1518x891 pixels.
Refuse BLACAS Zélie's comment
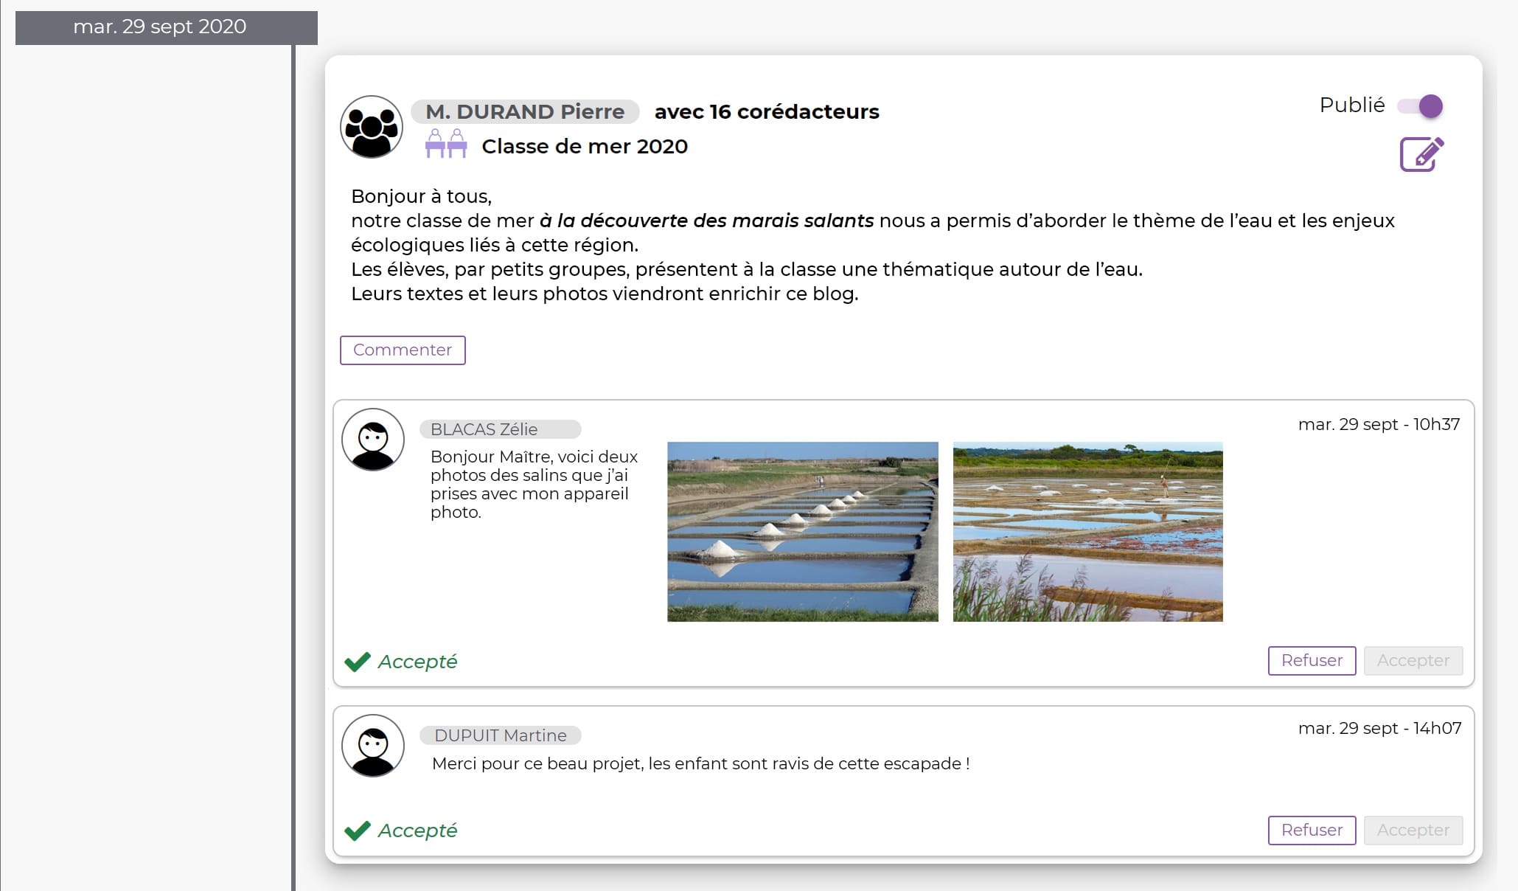1311,660
